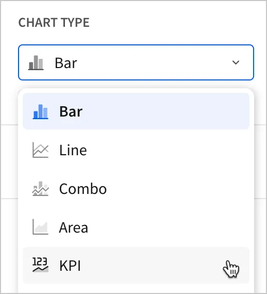The width and height of the screenshot is (267, 294).
Task: Pick the Combo chart option
Action: point(136,188)
